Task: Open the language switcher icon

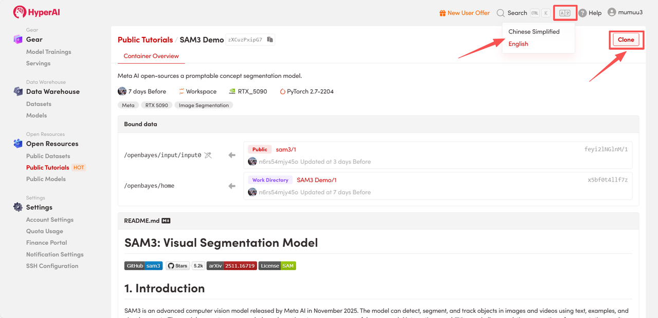Action: (564, 13)
